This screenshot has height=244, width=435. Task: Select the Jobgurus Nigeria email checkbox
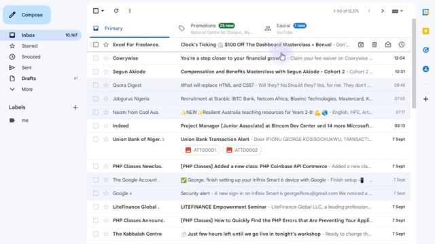(x=96, y=99)
